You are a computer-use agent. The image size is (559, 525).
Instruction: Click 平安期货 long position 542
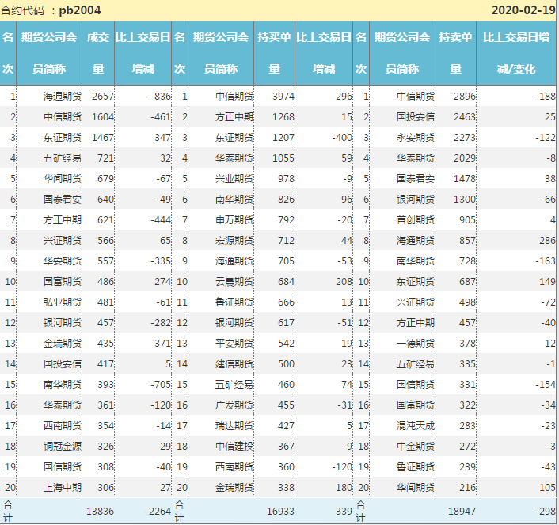pyautogui.click(x=287, y=344)
